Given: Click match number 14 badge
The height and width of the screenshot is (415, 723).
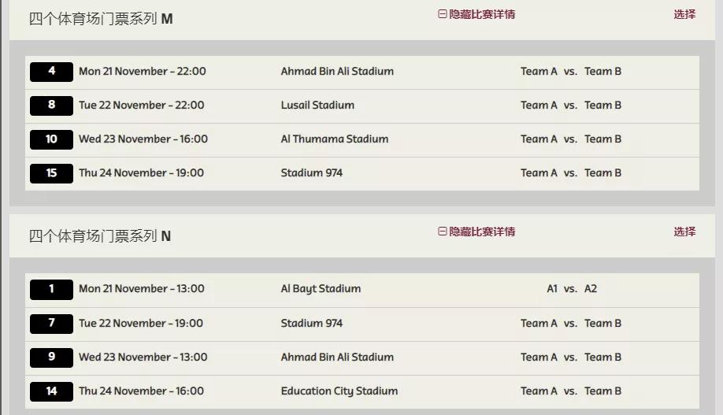Looking at the screenshot, I should [51, 391].
